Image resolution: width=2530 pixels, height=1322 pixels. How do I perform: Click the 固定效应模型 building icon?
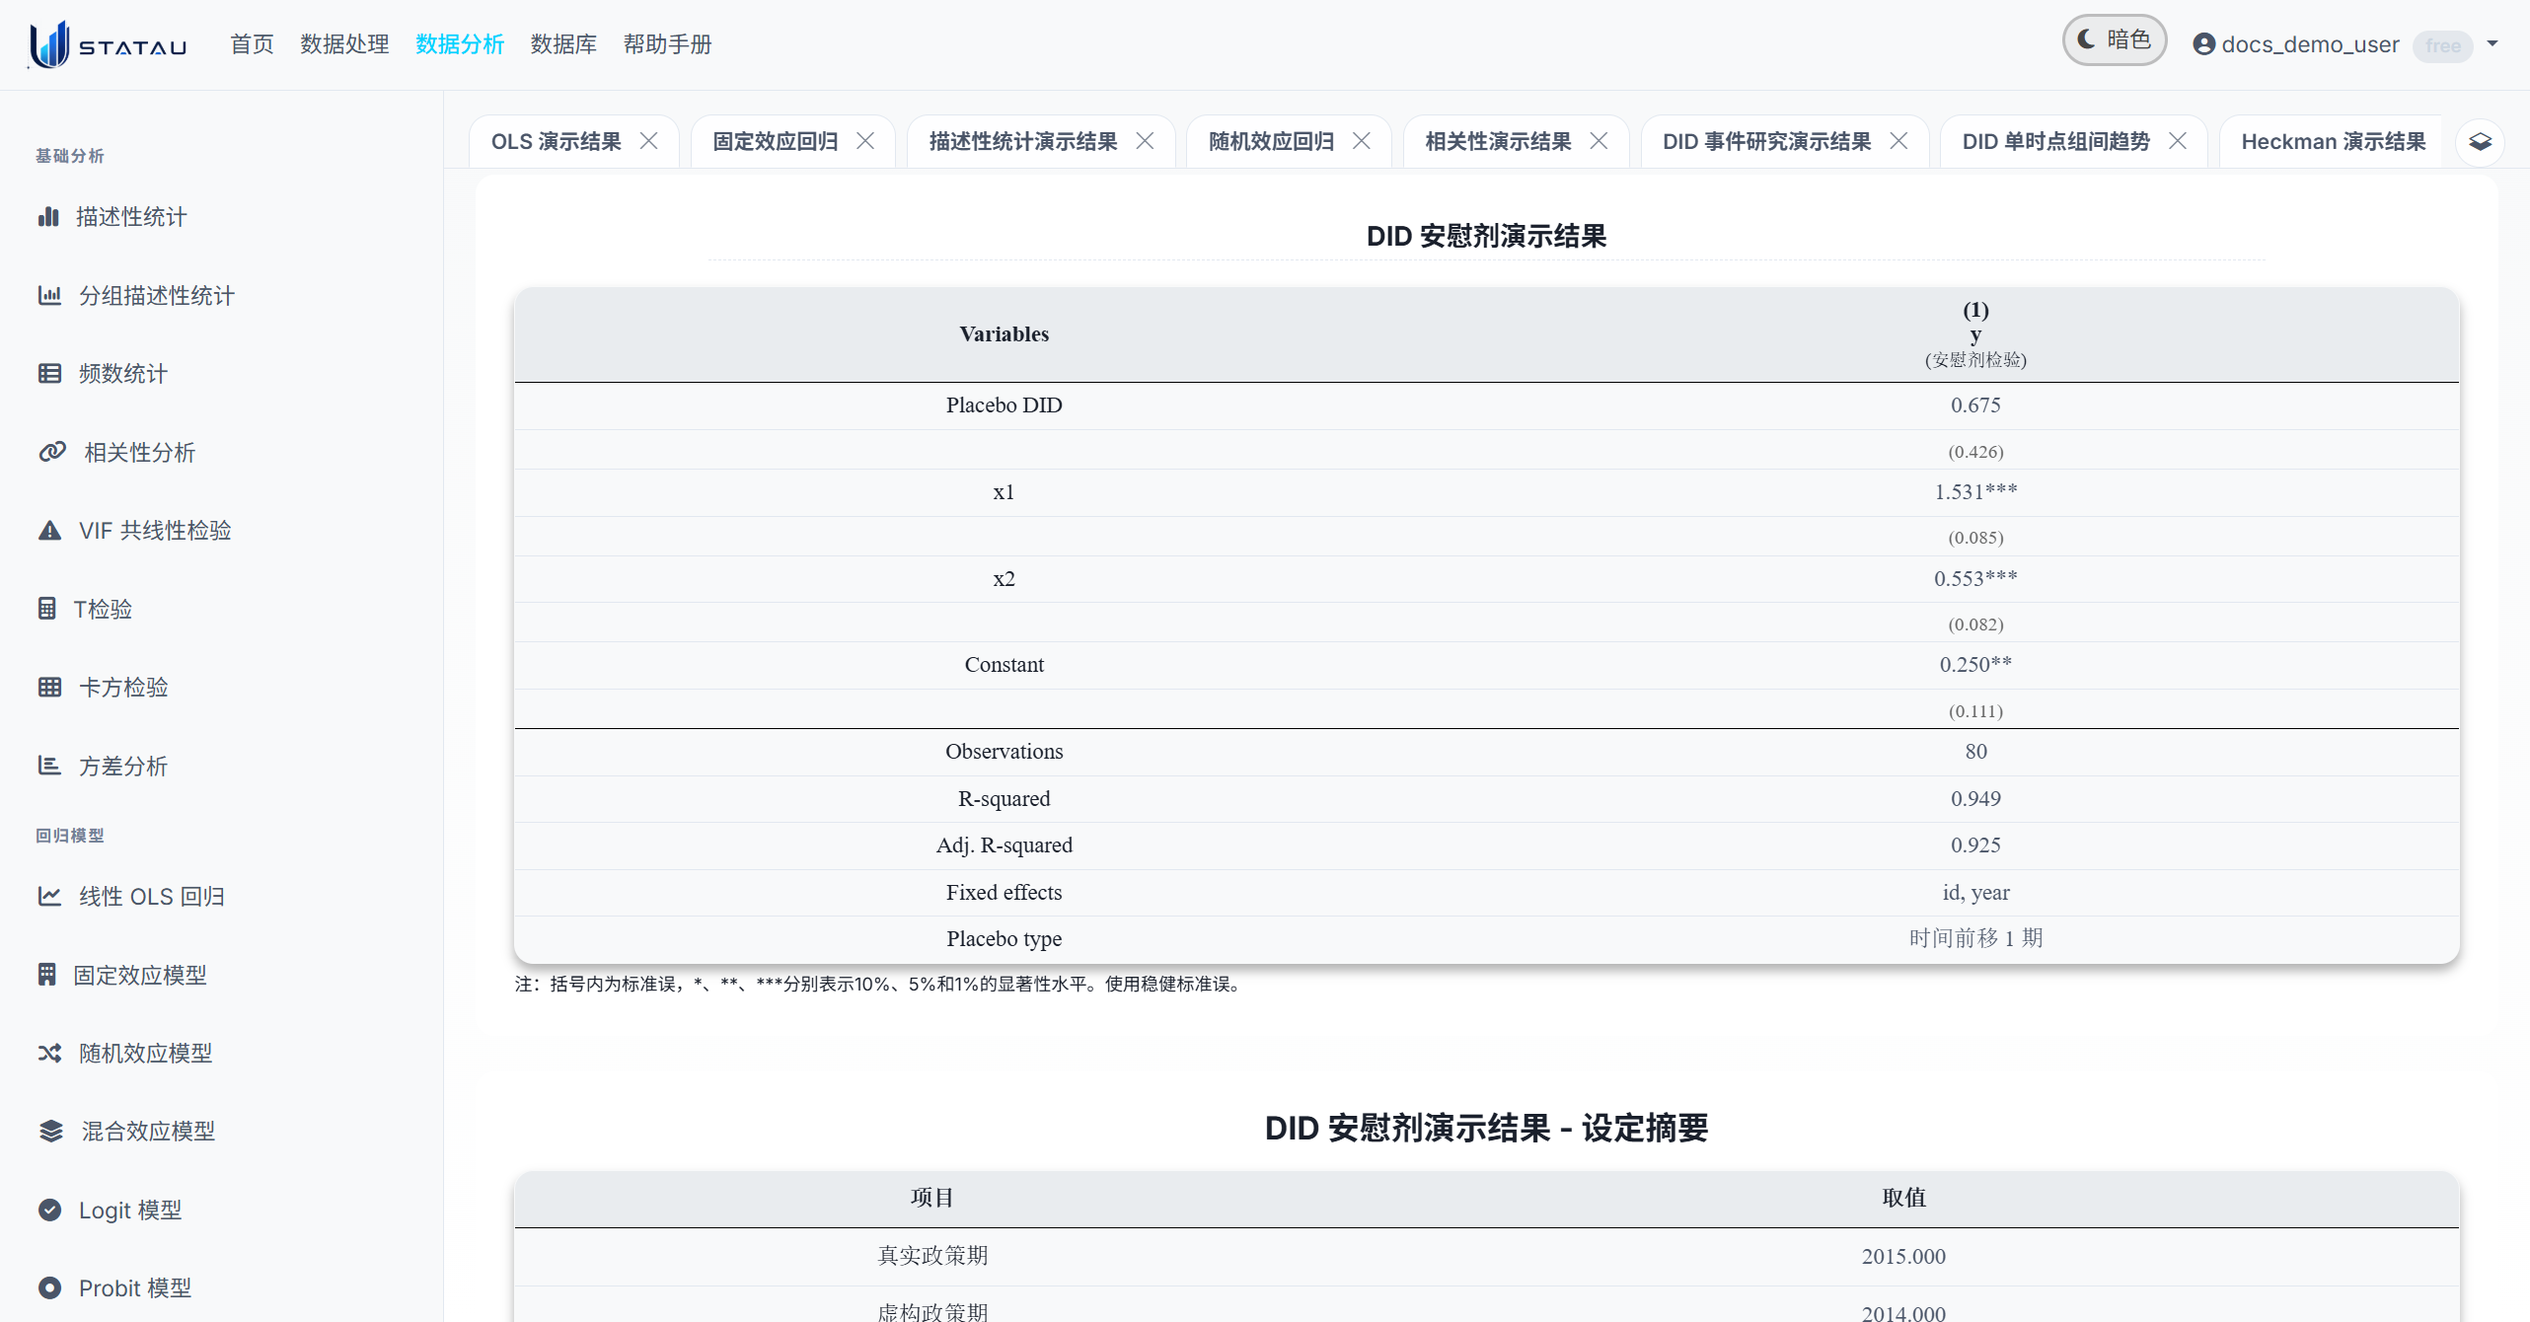tap(46, 975)
